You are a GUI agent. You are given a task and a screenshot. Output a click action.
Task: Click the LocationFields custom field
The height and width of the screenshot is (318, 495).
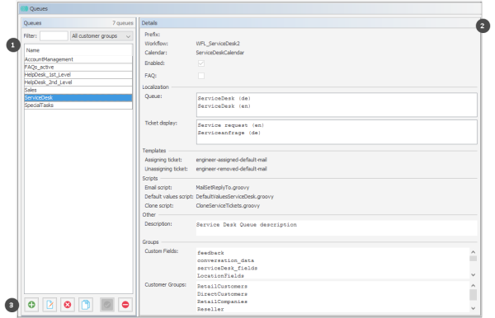click(x=220, y=276)
